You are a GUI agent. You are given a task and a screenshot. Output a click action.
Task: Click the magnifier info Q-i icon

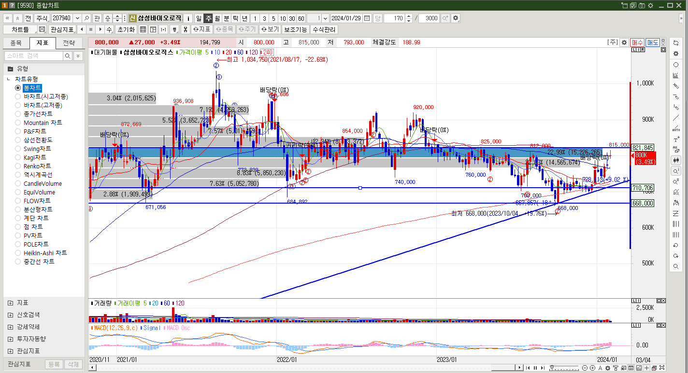click(x=675, y=171)
